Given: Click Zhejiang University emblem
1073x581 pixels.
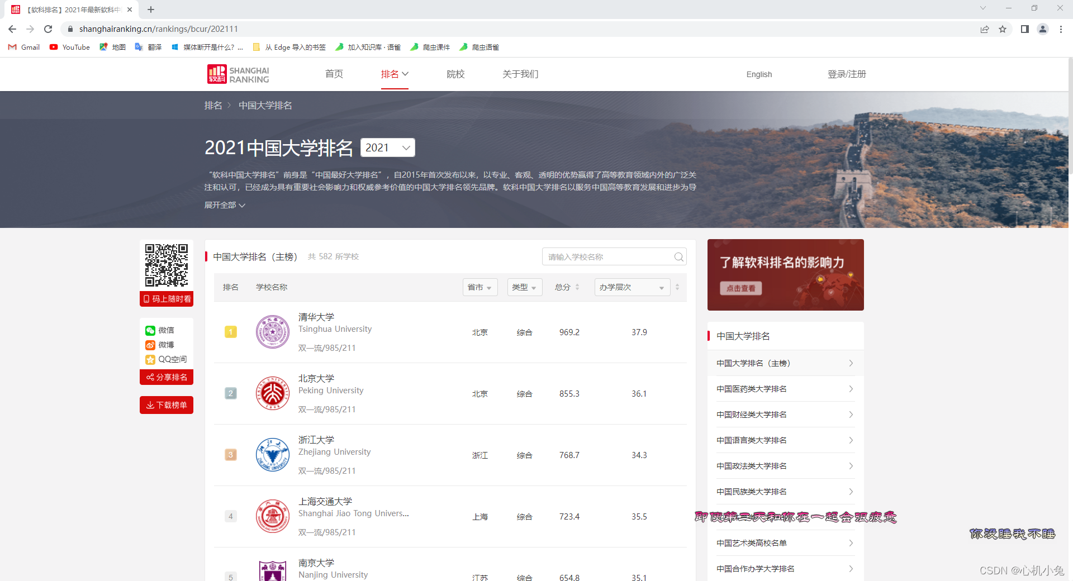Looking at the screenshot, I should 273,455.
